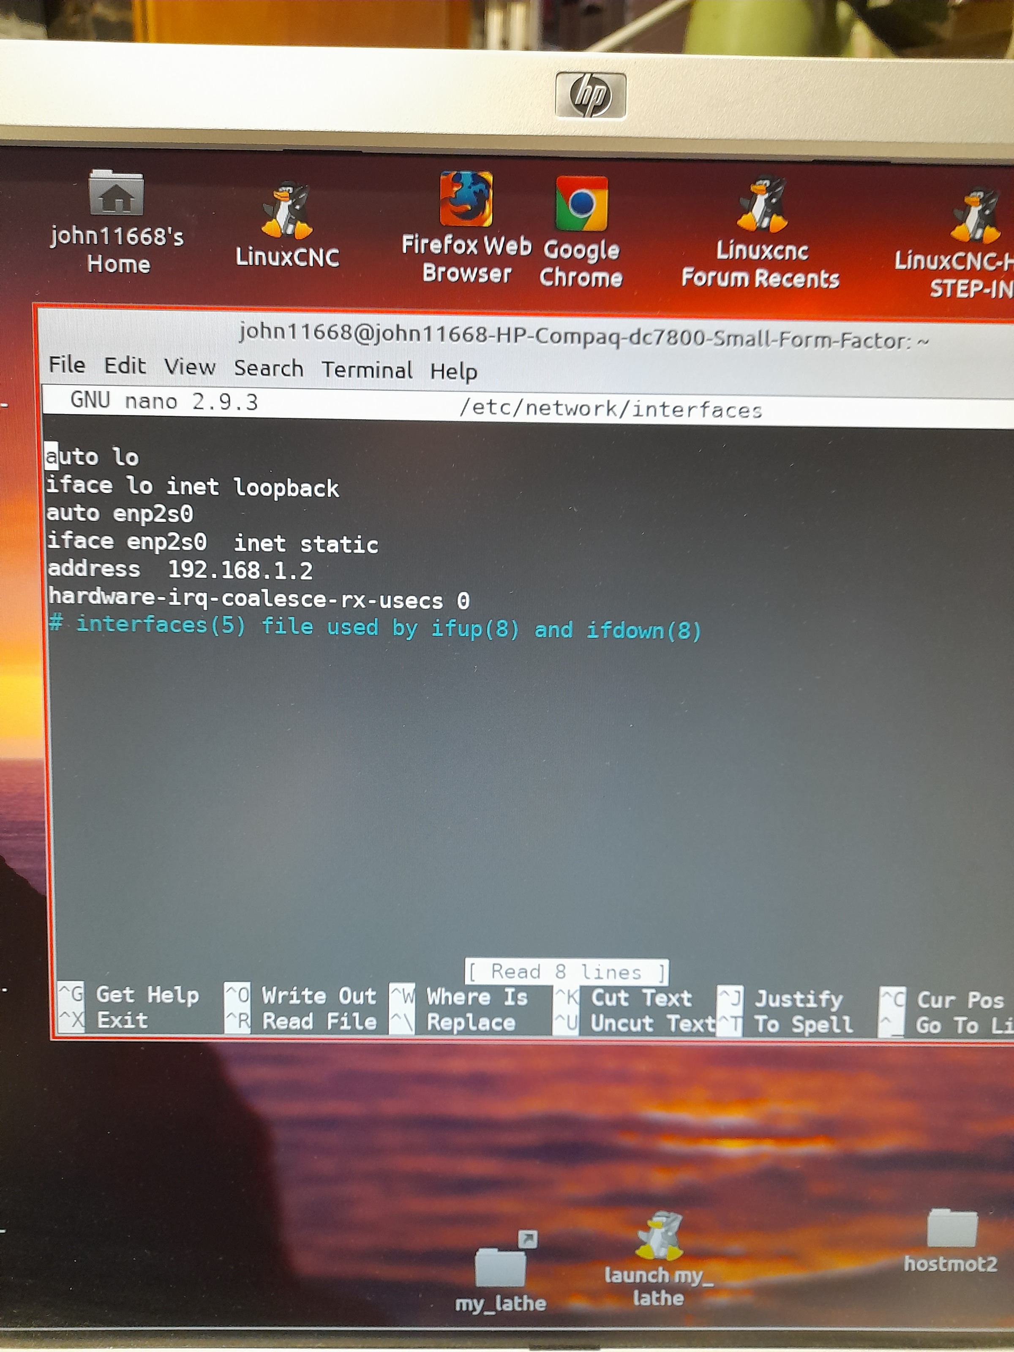Screen dimensions: 1014x1352
Task: Click the 'Read 8 lines' status message
Action: (x=567, y=971)
